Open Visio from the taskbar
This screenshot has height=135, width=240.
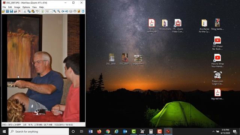click(90, 132)
